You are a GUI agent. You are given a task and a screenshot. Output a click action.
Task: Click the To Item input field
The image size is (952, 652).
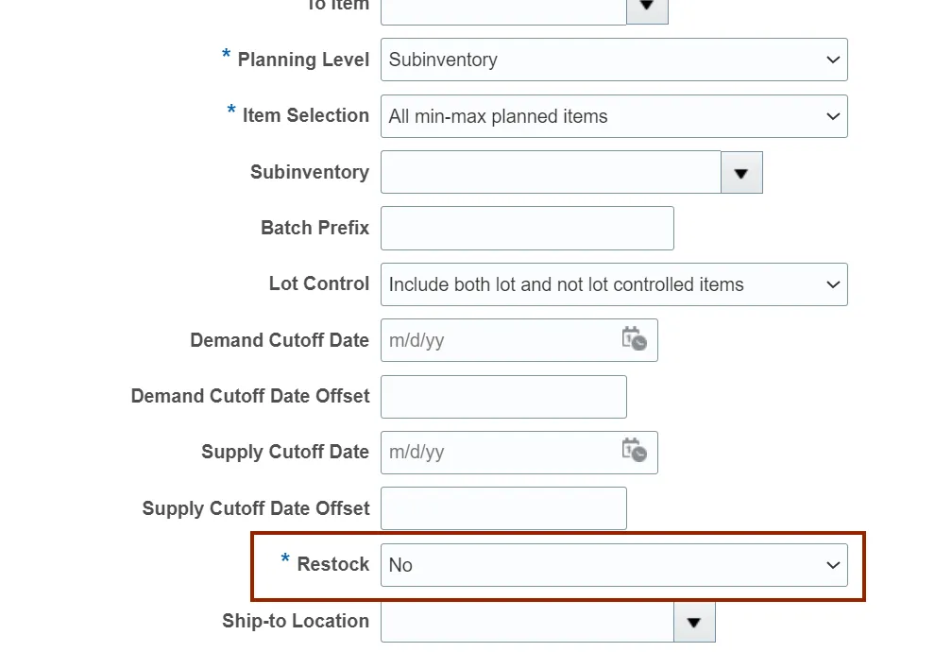coord(503,8)
